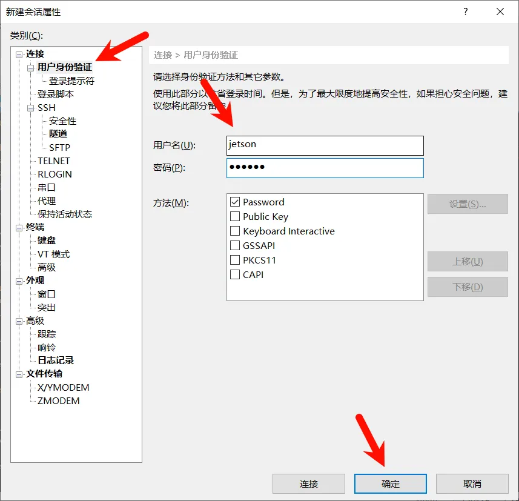The image size is (519, 501).
Task: Select ZMODEM in the tree
Action: 58,401
